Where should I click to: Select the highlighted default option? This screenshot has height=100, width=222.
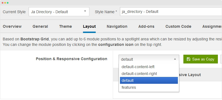(149, 80)
